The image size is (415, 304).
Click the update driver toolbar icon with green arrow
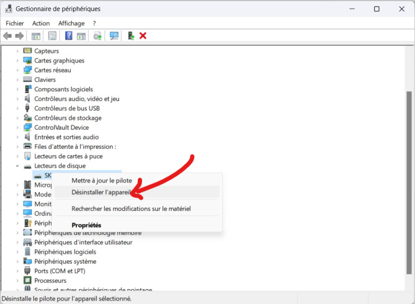pyautogui.click(x=131, y=36)
